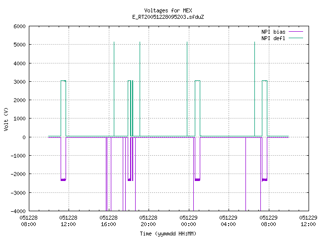Click y-axis tick value -1000
This screenshot has height=238, width=318.
point(18,156)
